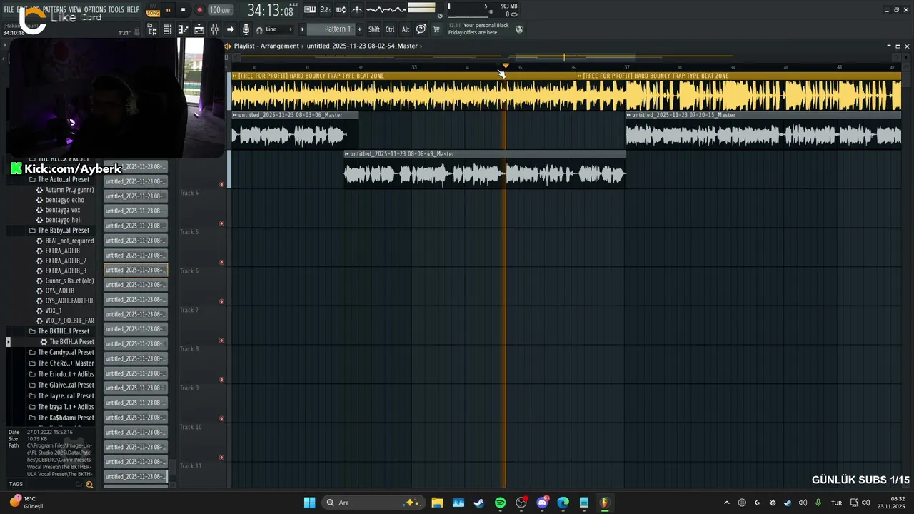Open the TOOLS menu
This screenshot has width=914, height=514.
tap(116, 9)
